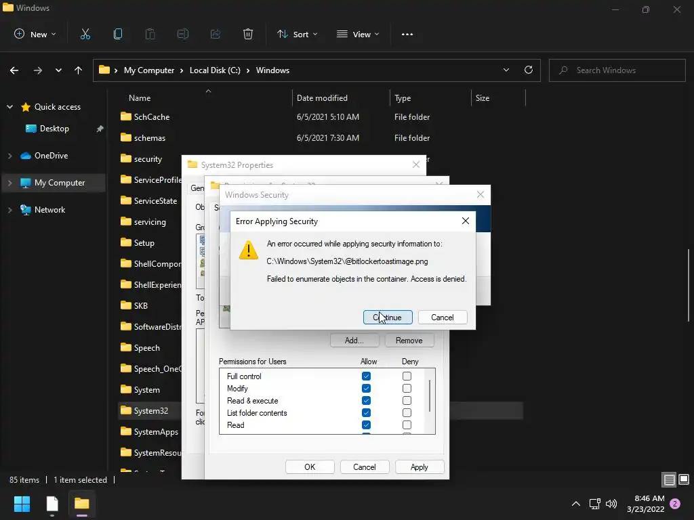694x520 pixels.
Task: Open the Sort dropdown menu
Action: click(297, 34)
